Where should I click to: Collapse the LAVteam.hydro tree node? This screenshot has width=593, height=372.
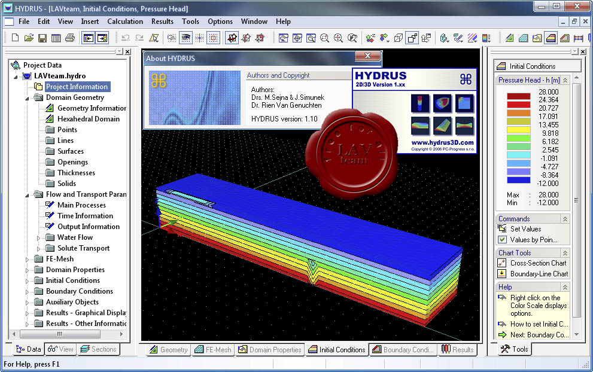16,76
